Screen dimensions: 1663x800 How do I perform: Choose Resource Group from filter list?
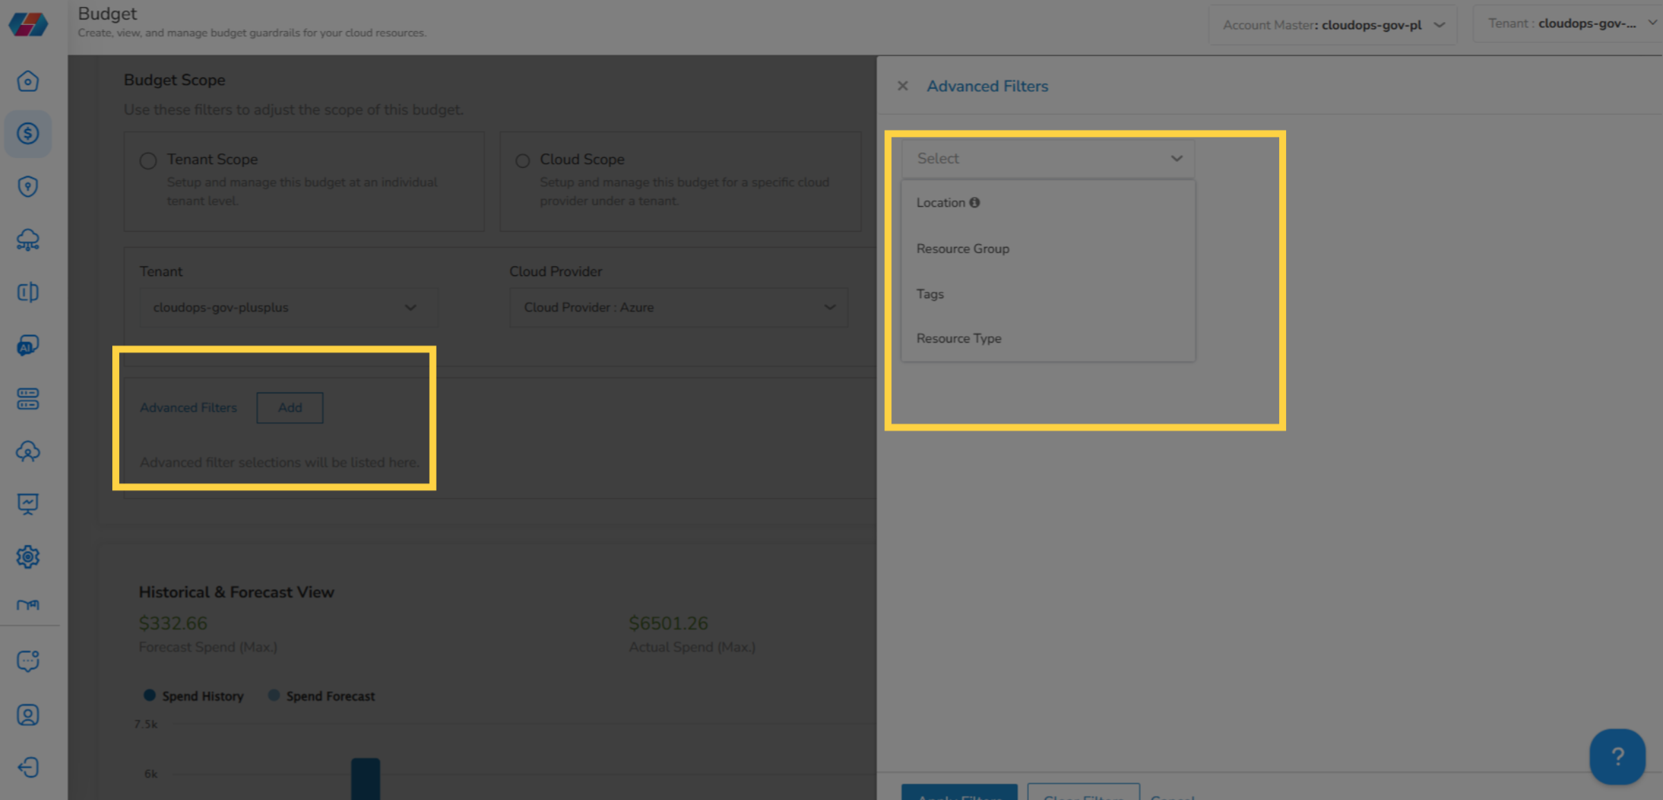click(x=962, y=248)
